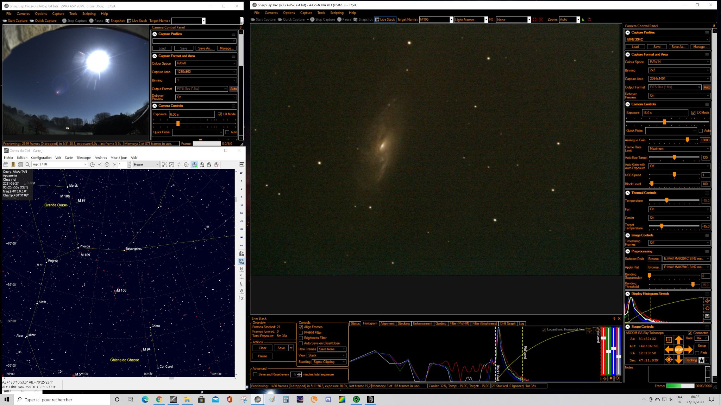Viewport: 721px width, 405px height.
Task: Open the Télescope menu in Cartes du Ciel
Action: coord(83,158)
